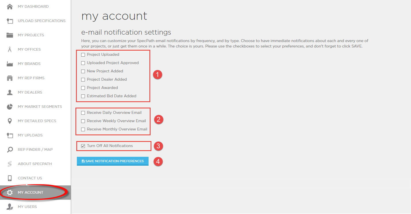
Task: Click the magnifier icon beside Rep Finder / Map
Action: pos(10,149)
